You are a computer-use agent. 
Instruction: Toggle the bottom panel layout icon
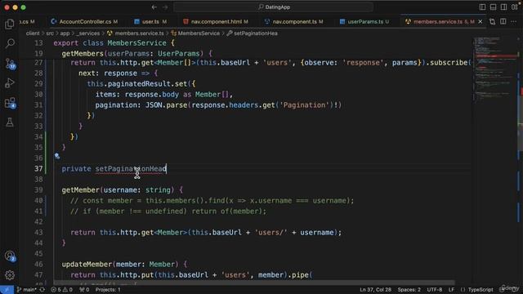click(x=493, y=7)
